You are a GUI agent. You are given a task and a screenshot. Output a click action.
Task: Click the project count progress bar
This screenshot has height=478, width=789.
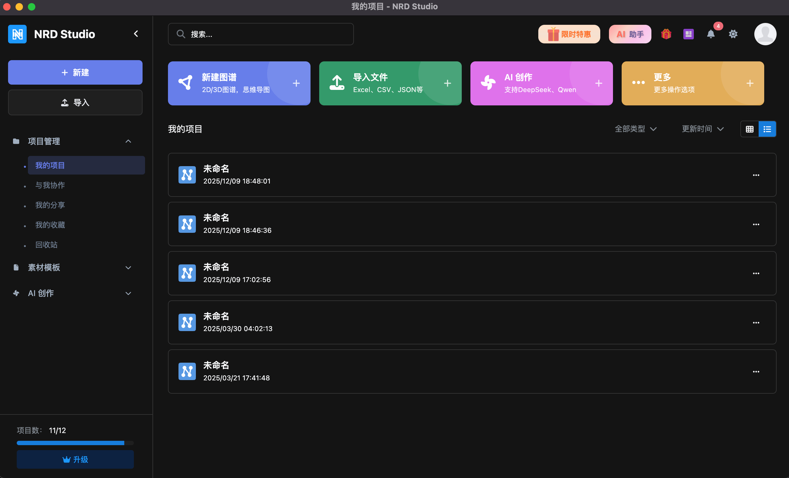[x=75, y=443]
